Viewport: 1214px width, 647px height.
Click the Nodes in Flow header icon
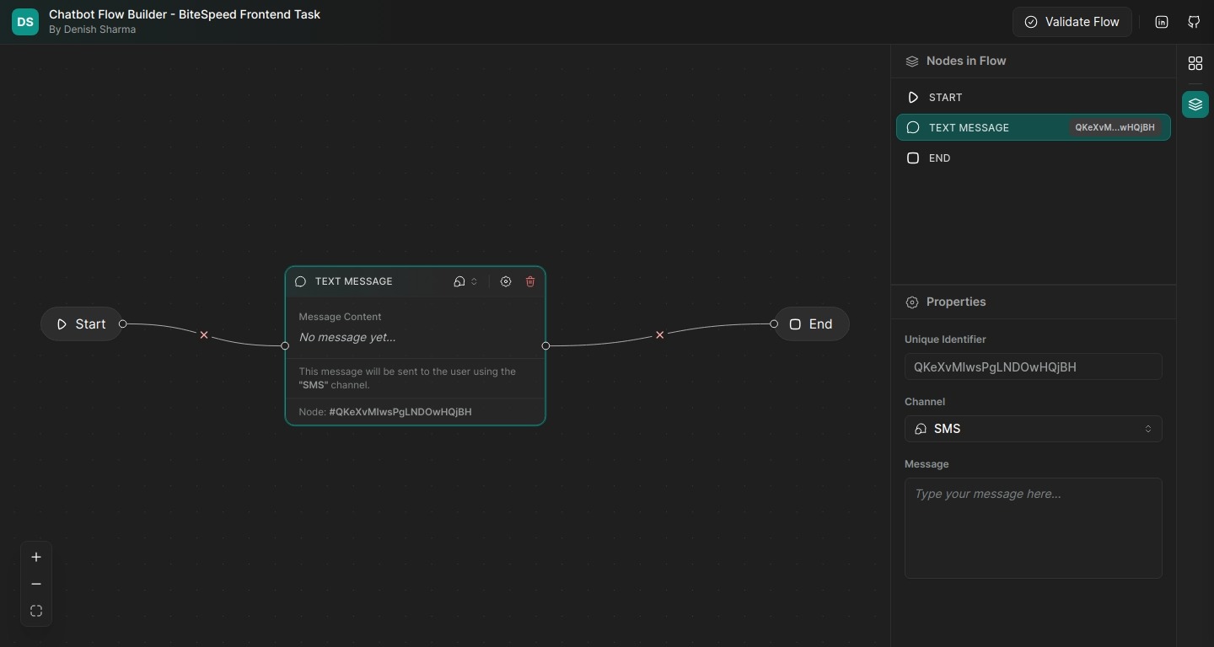tap(912, 61)
